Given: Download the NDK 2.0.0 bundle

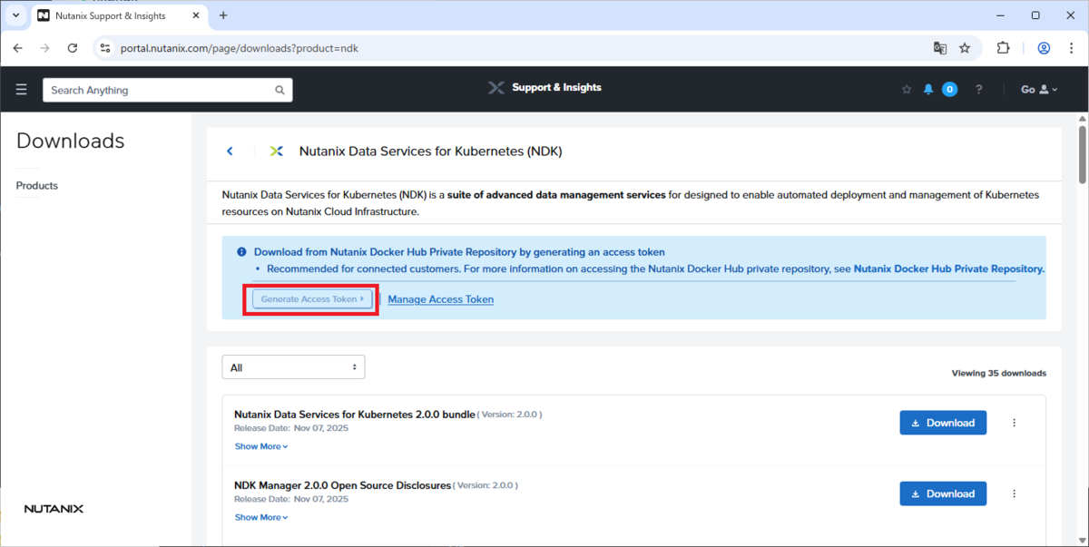Looking at the screenshot, I should click(x=943, y=423).
